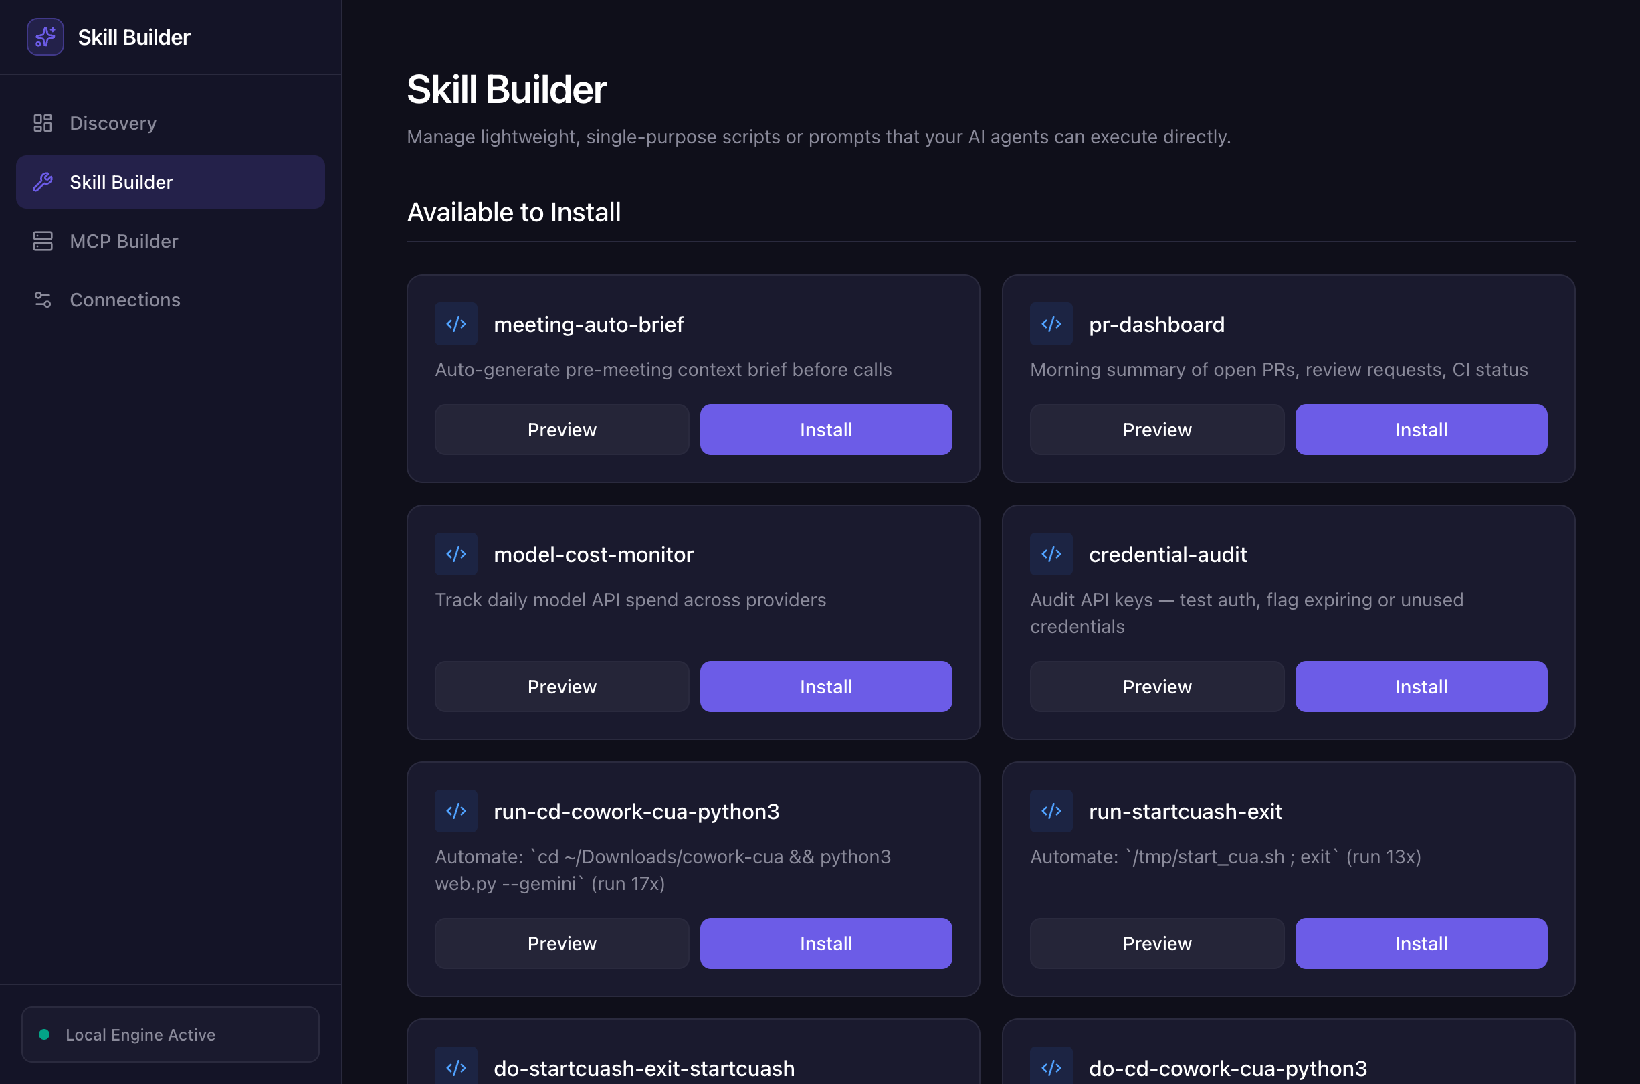Click the Discovery grid icon in sidebar
This screenshot has width=1640, height=1084.
(43, 123)
